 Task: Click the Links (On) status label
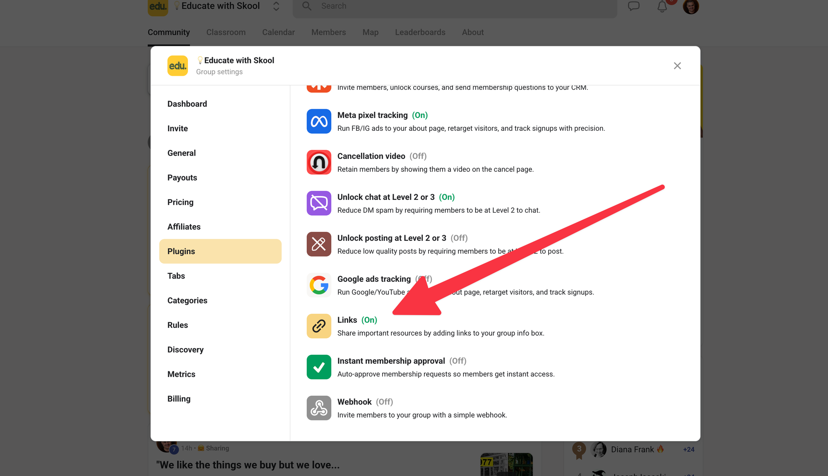369,320
